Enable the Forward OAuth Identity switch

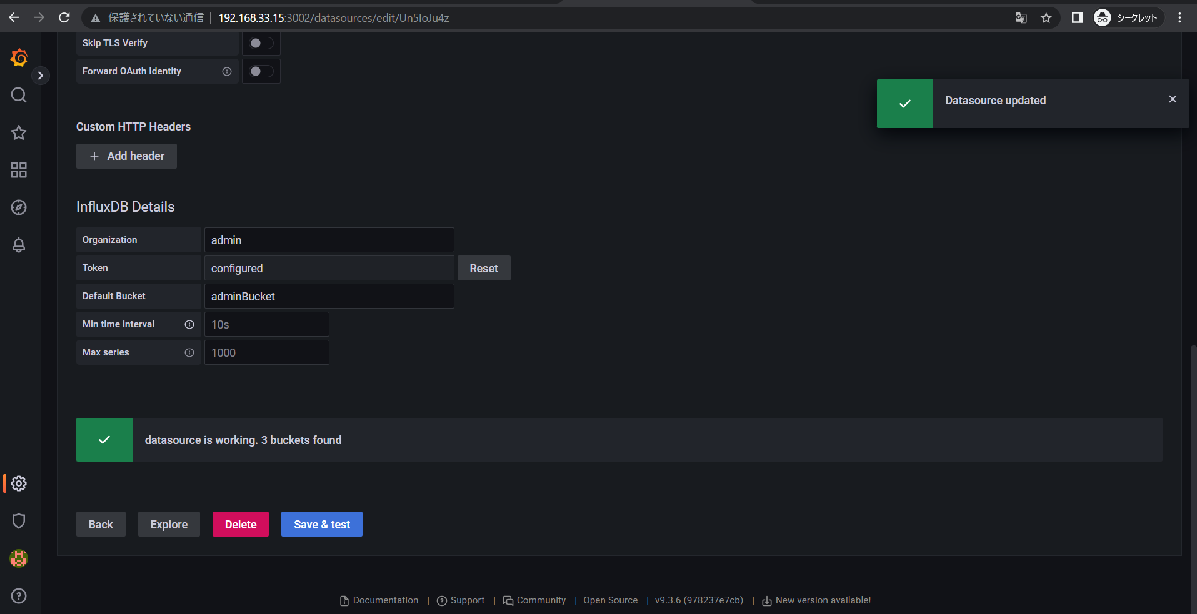[261, 71]
